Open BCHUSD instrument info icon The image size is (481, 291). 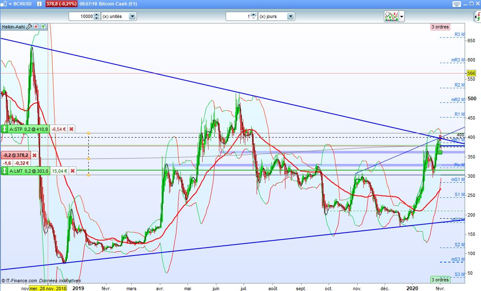tap(39, 4)
